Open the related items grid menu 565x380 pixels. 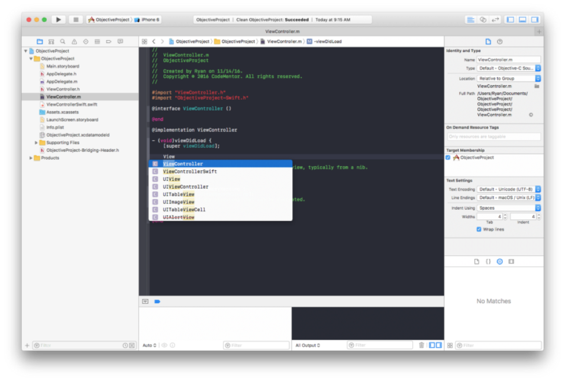(x=144, y=42)
